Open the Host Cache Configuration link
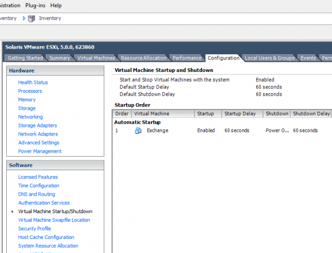This screenshot has width=332, height=253. (x=46, y=237)
